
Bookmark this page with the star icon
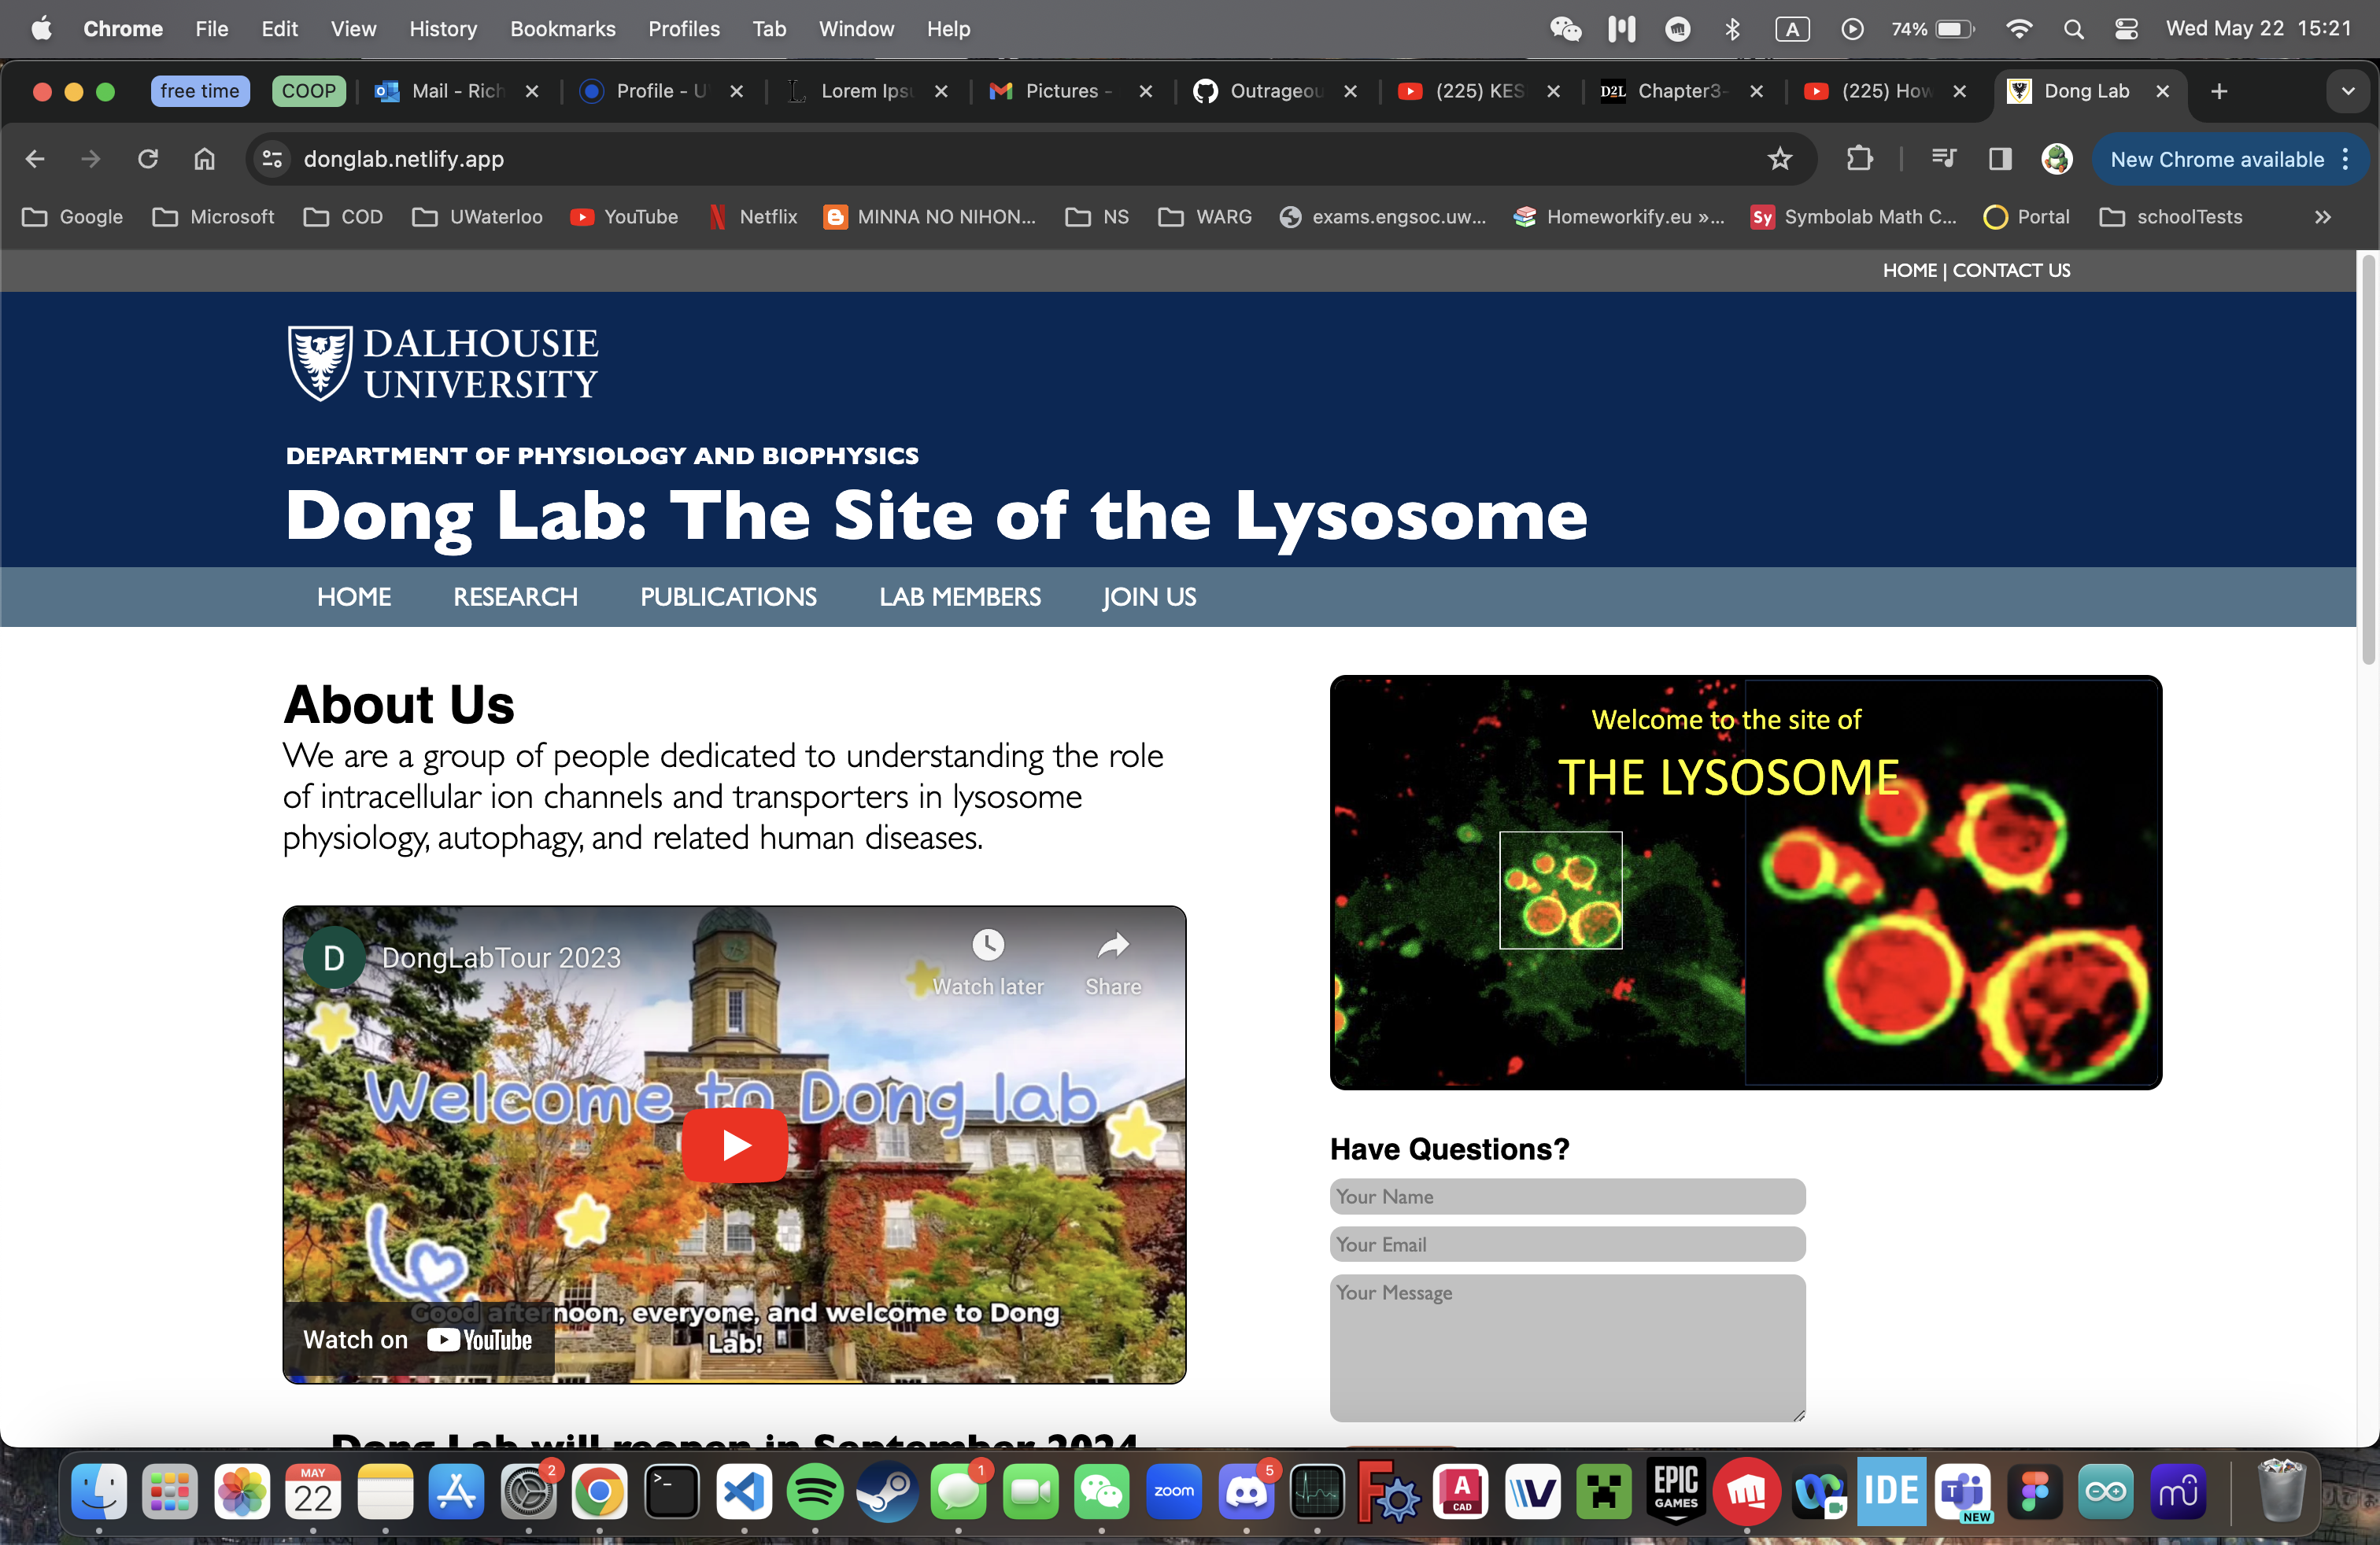pyautogui.click(x=1779, y=159)
